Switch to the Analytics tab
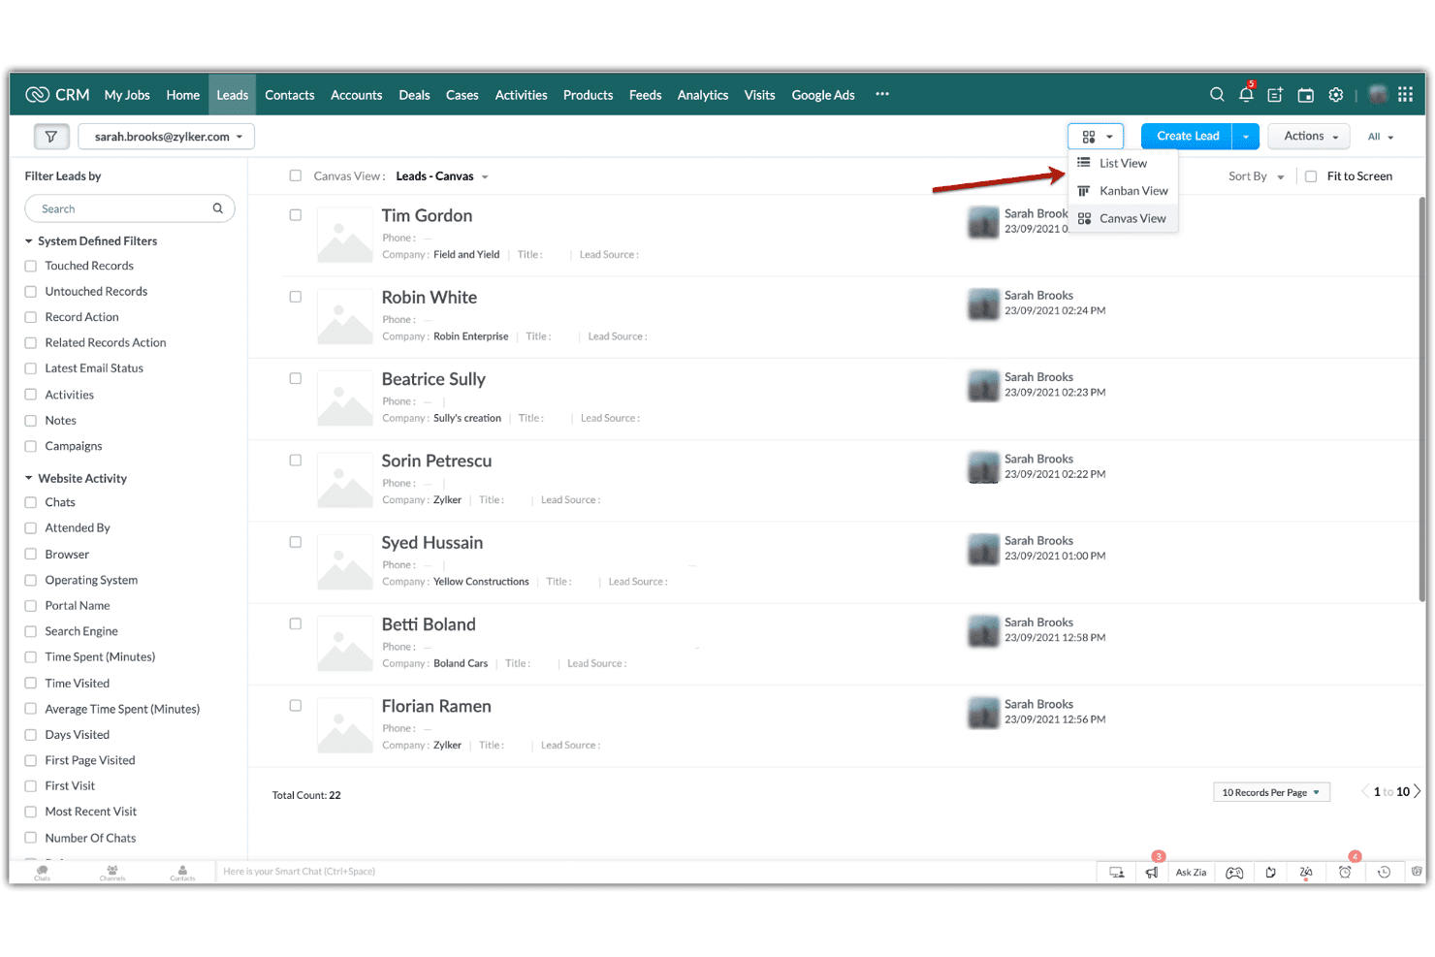Image resolution: width=1435 pixels, height=957 pixels. click(x=703, y=95)
